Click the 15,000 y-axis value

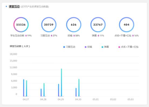click(13, 61)
